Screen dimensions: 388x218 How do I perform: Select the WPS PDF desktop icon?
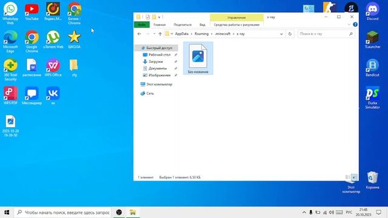point(10,96)
